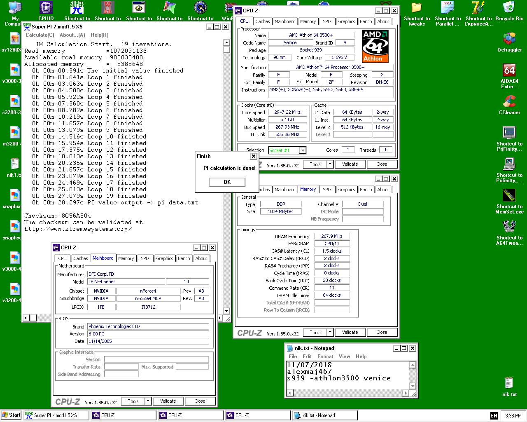The height and width of the screenshot is (422, 527).
Task: Open Shortcut to Скринсей desktop icon
Action: (478, 8)
